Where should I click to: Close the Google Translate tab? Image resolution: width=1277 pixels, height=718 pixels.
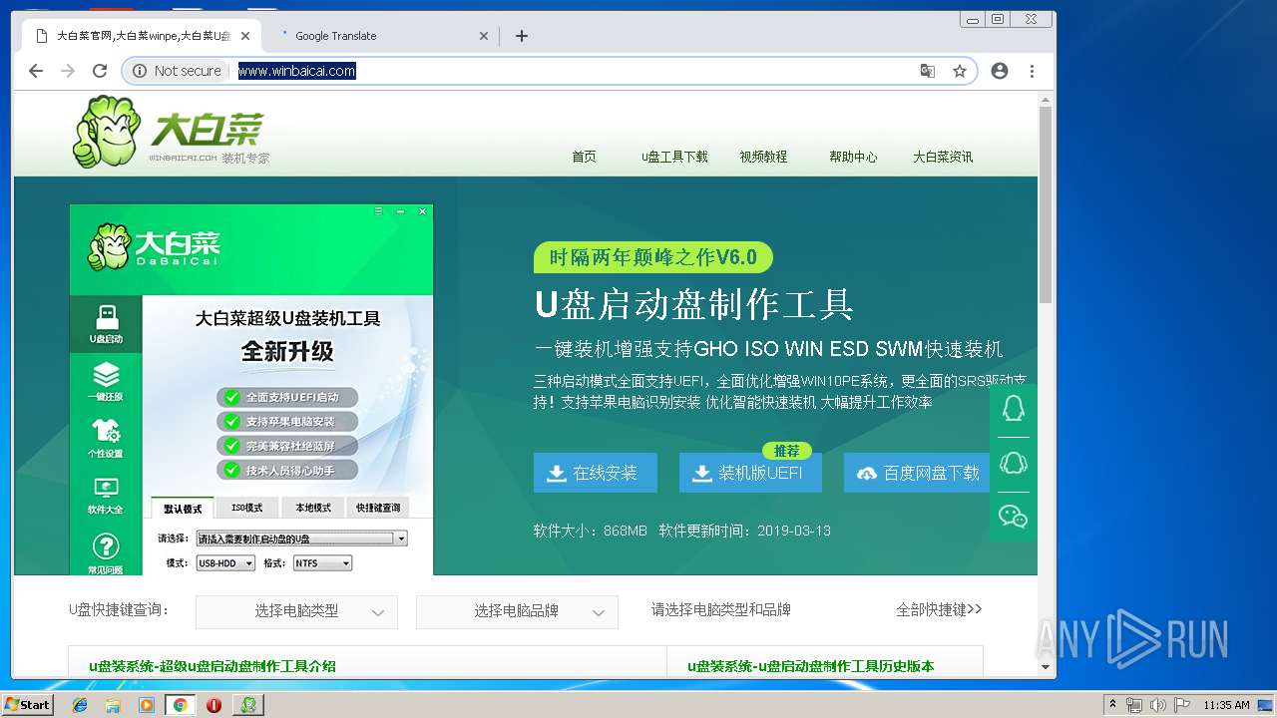point(484,36)
